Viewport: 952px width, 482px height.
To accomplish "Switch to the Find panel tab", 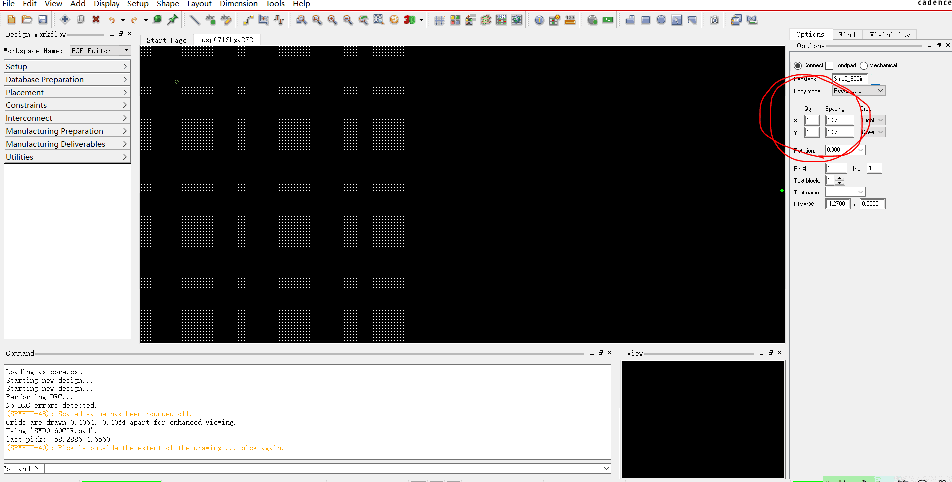I will (847, 35).
